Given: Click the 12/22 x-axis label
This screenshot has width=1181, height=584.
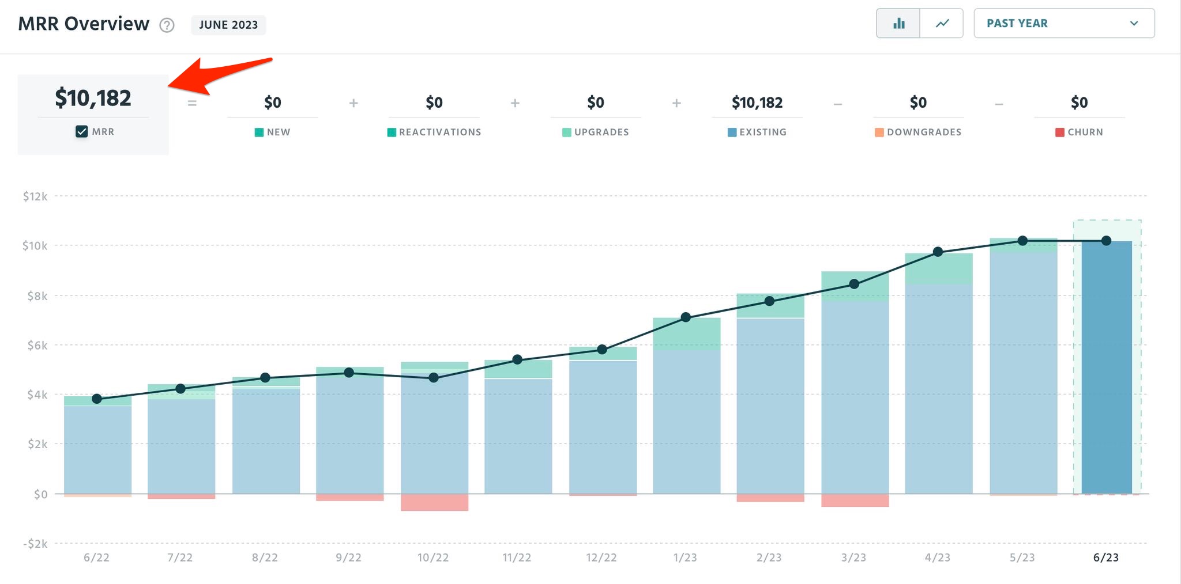Looking at the screenshot, I should [x=601, y=558].
